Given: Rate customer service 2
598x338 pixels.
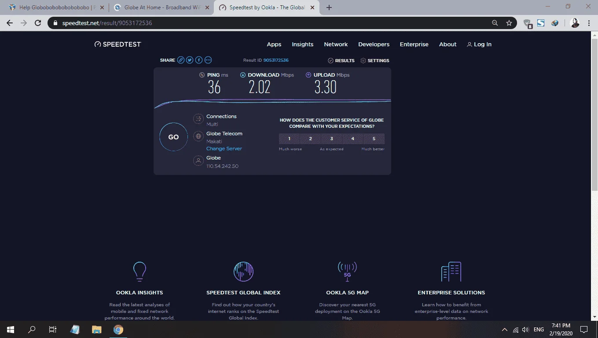Looking at the screenshot, I should (310, 139).
